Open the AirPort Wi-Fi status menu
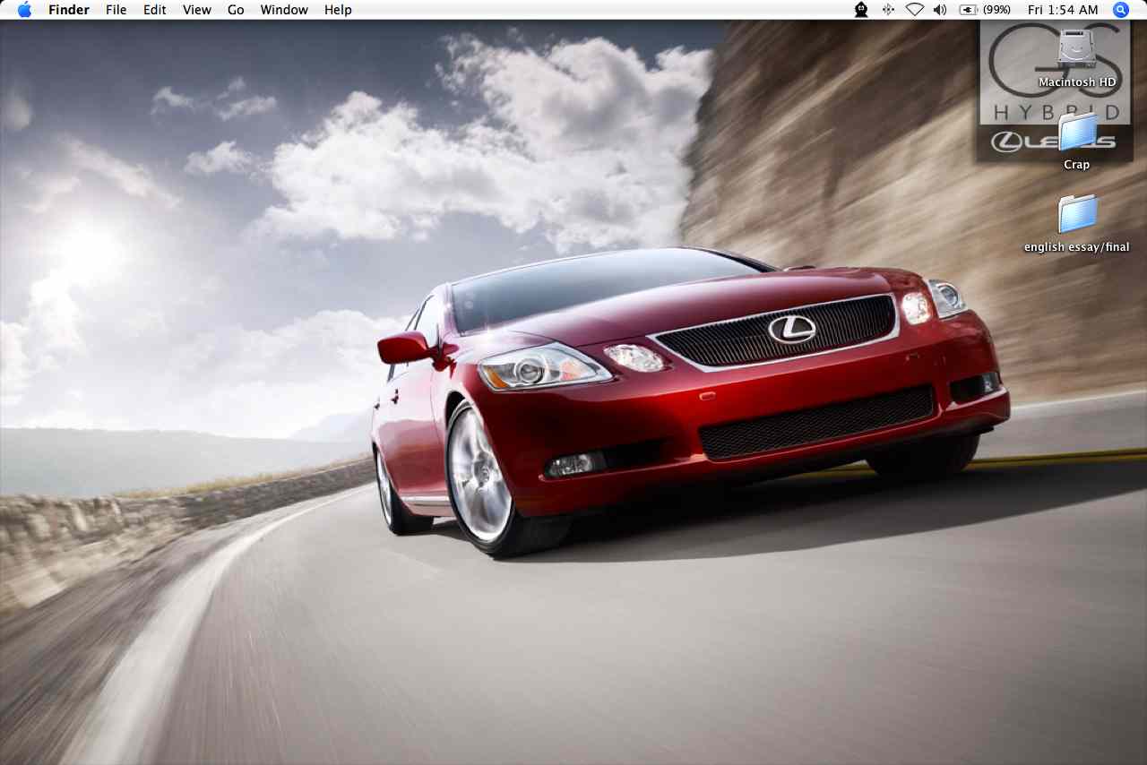Viewport: 1147px width, 765px height. click(914, 10)
